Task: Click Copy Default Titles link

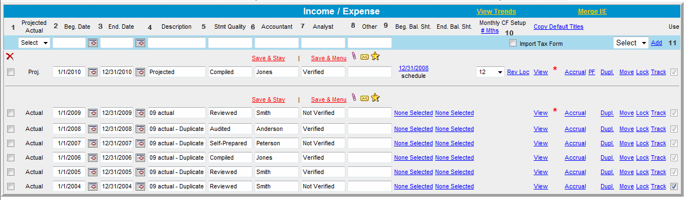Action: coord(558,27)
